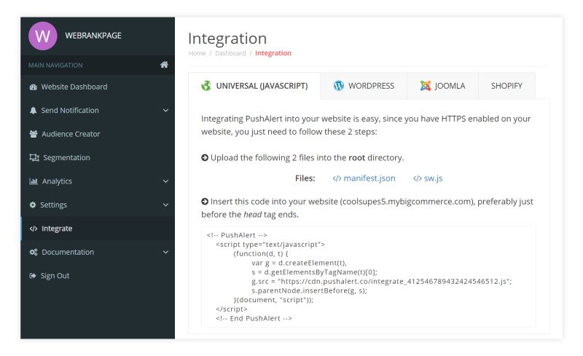
Task: Sign Out from the sidebar
Action: [98, 276]
